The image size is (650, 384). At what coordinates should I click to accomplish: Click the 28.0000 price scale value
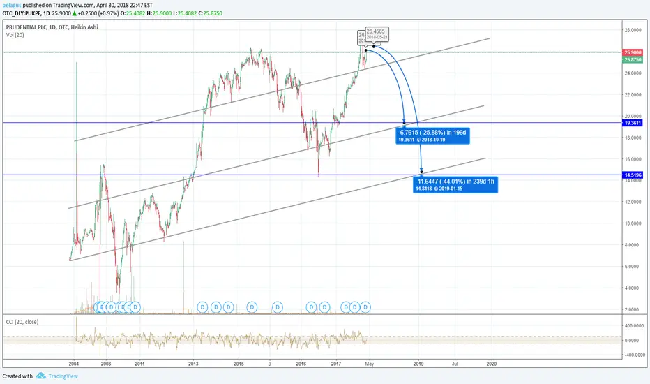pos(632,30)
